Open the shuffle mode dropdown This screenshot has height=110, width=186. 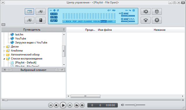click(54, 21)
